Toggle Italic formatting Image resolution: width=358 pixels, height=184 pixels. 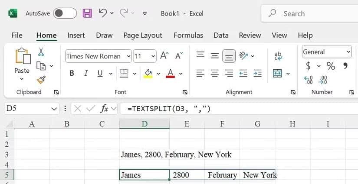click(x=86, y=74)
